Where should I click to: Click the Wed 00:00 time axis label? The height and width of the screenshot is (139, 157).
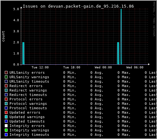click(x=103, y=67)
